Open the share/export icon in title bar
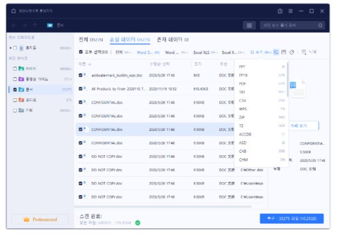 coord(280,11)
